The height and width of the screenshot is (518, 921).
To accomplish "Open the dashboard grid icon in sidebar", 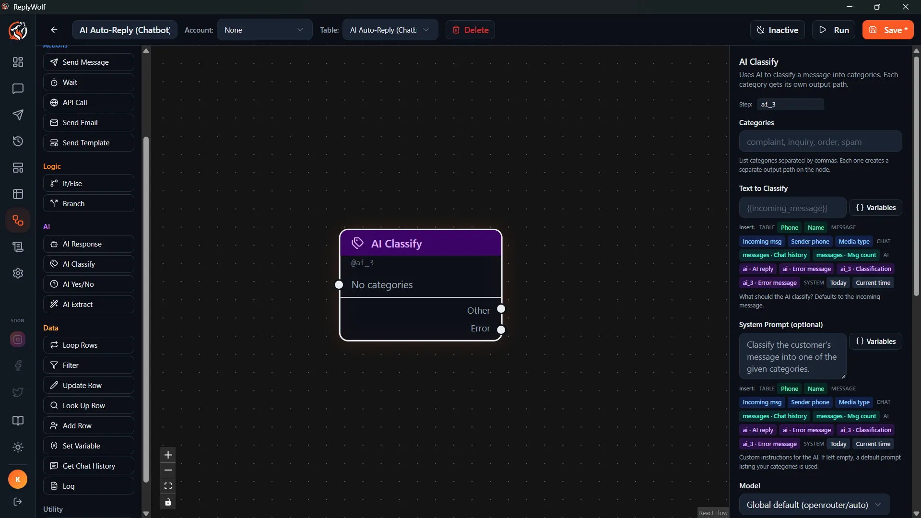I will point(18,62).
